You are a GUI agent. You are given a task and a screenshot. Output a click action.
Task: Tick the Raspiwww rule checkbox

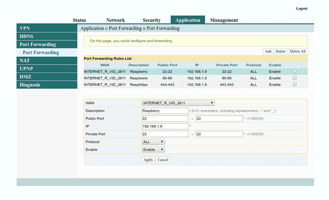[x=295, y=78]
